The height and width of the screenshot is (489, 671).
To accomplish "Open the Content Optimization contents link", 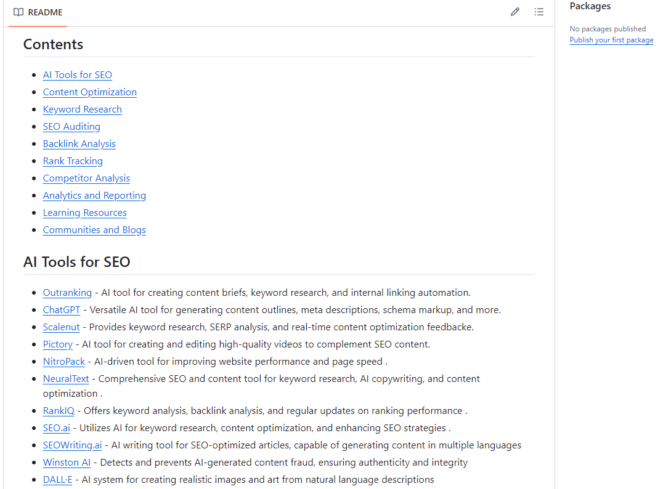I will click(89, 92).
